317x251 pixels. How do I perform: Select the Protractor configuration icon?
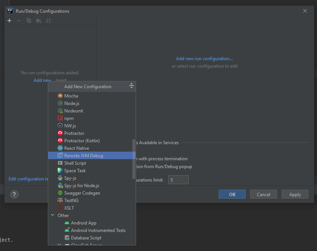click(x=60, y=133)
